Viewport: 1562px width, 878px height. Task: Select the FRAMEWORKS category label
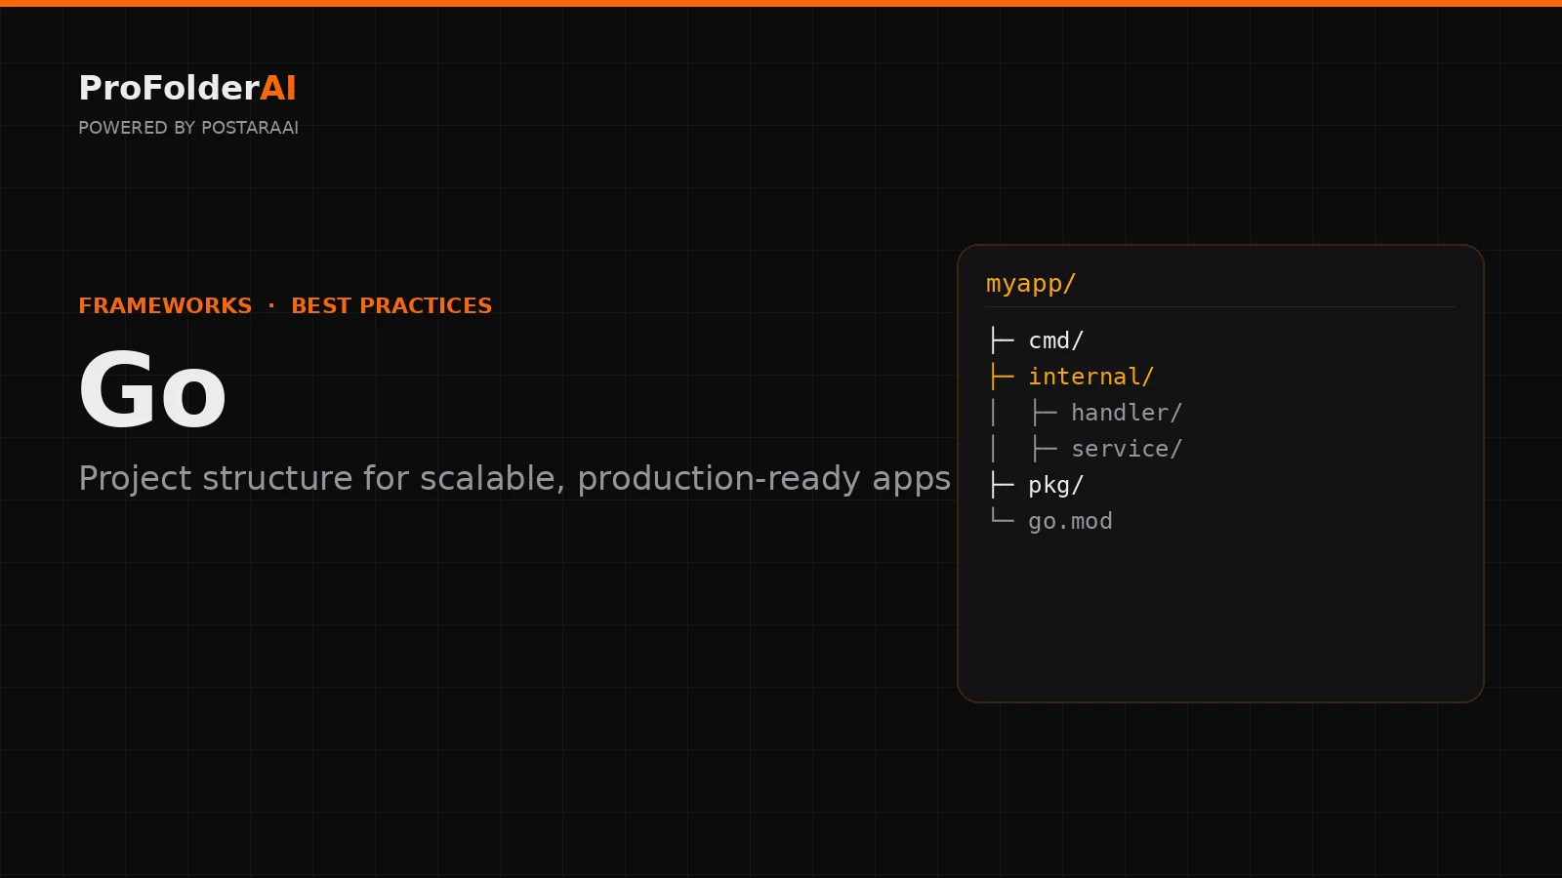[165, 305]
